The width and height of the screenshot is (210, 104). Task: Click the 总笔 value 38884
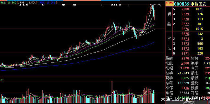[x=184, y=93]
